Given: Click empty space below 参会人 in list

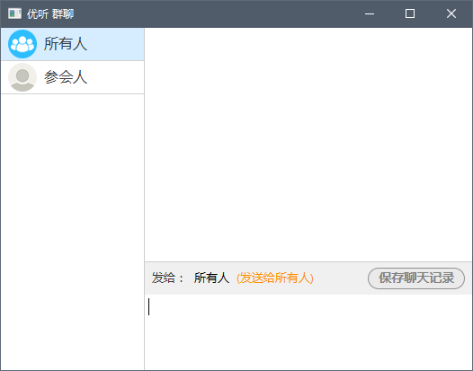Looking at the screenshot, I should point(73,232).
